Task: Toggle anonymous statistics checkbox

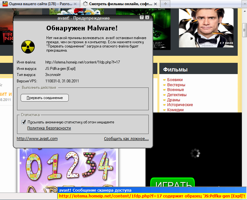Action: click(24, 122)
